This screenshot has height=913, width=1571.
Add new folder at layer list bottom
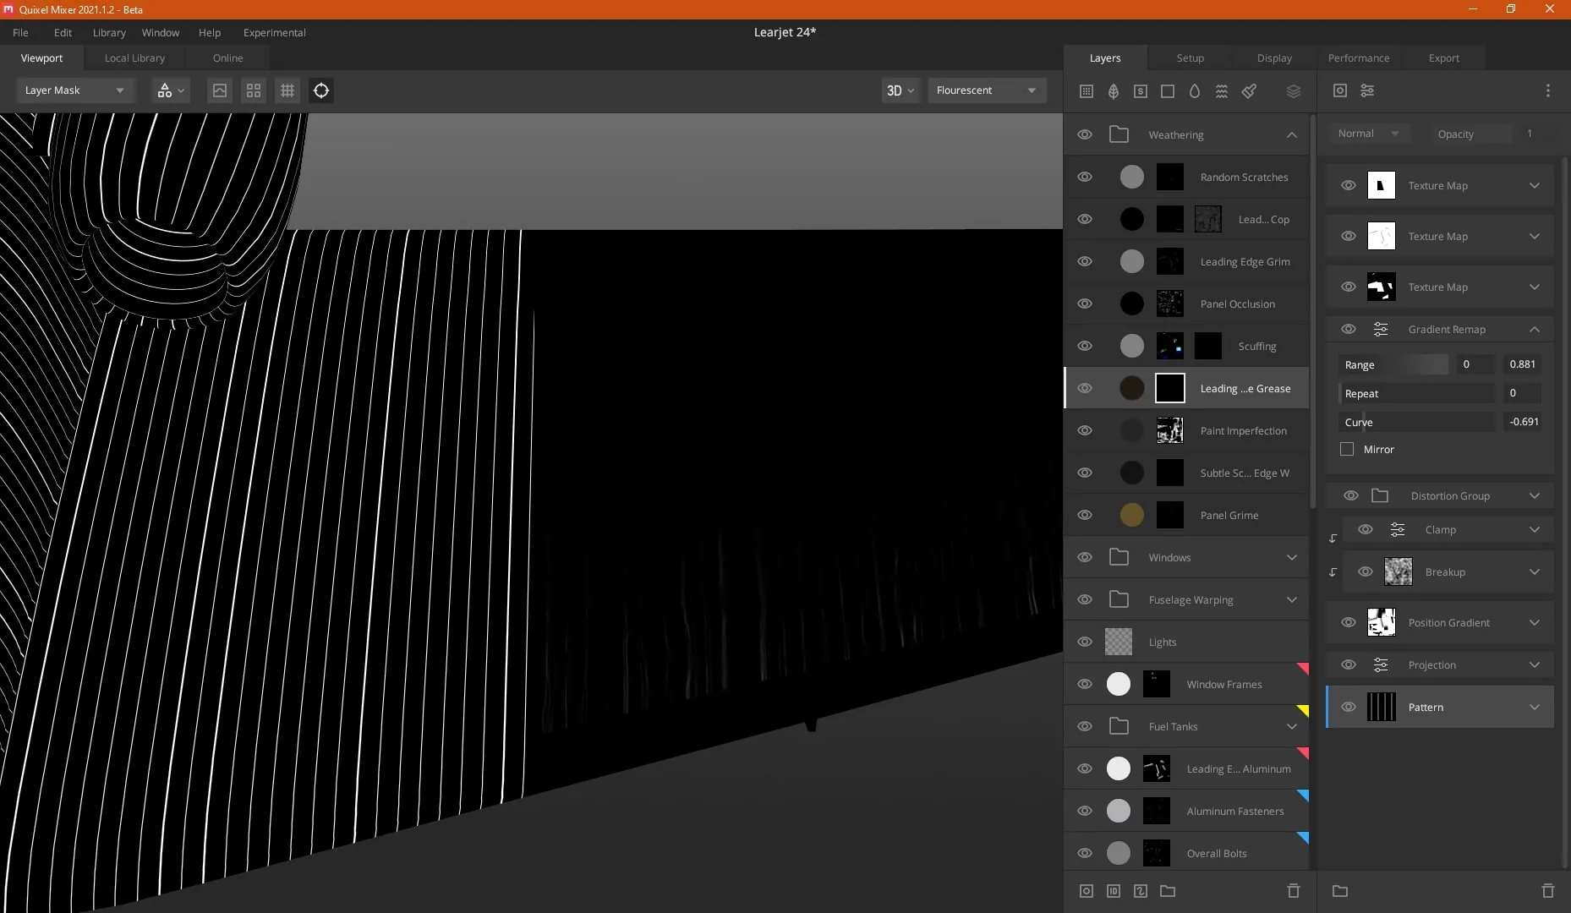(x=1168, y=891)
